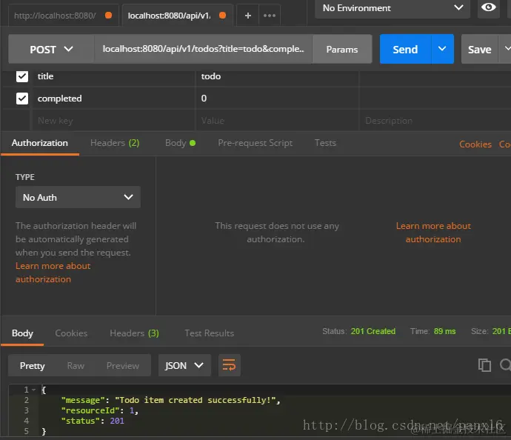This screenshot has width=511, height=440.
Task: Click the 89 ms response time value
Action: pyautogui.click(x=444, y=331)
